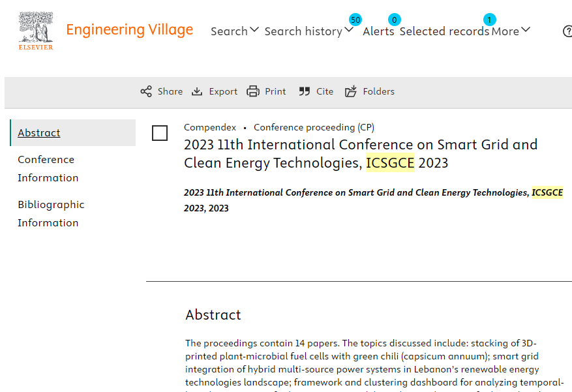Open the More menu
The height and width of the screenshot is (392, 572).
505,31
